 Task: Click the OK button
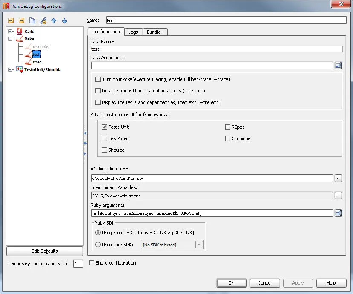point(231,283)
